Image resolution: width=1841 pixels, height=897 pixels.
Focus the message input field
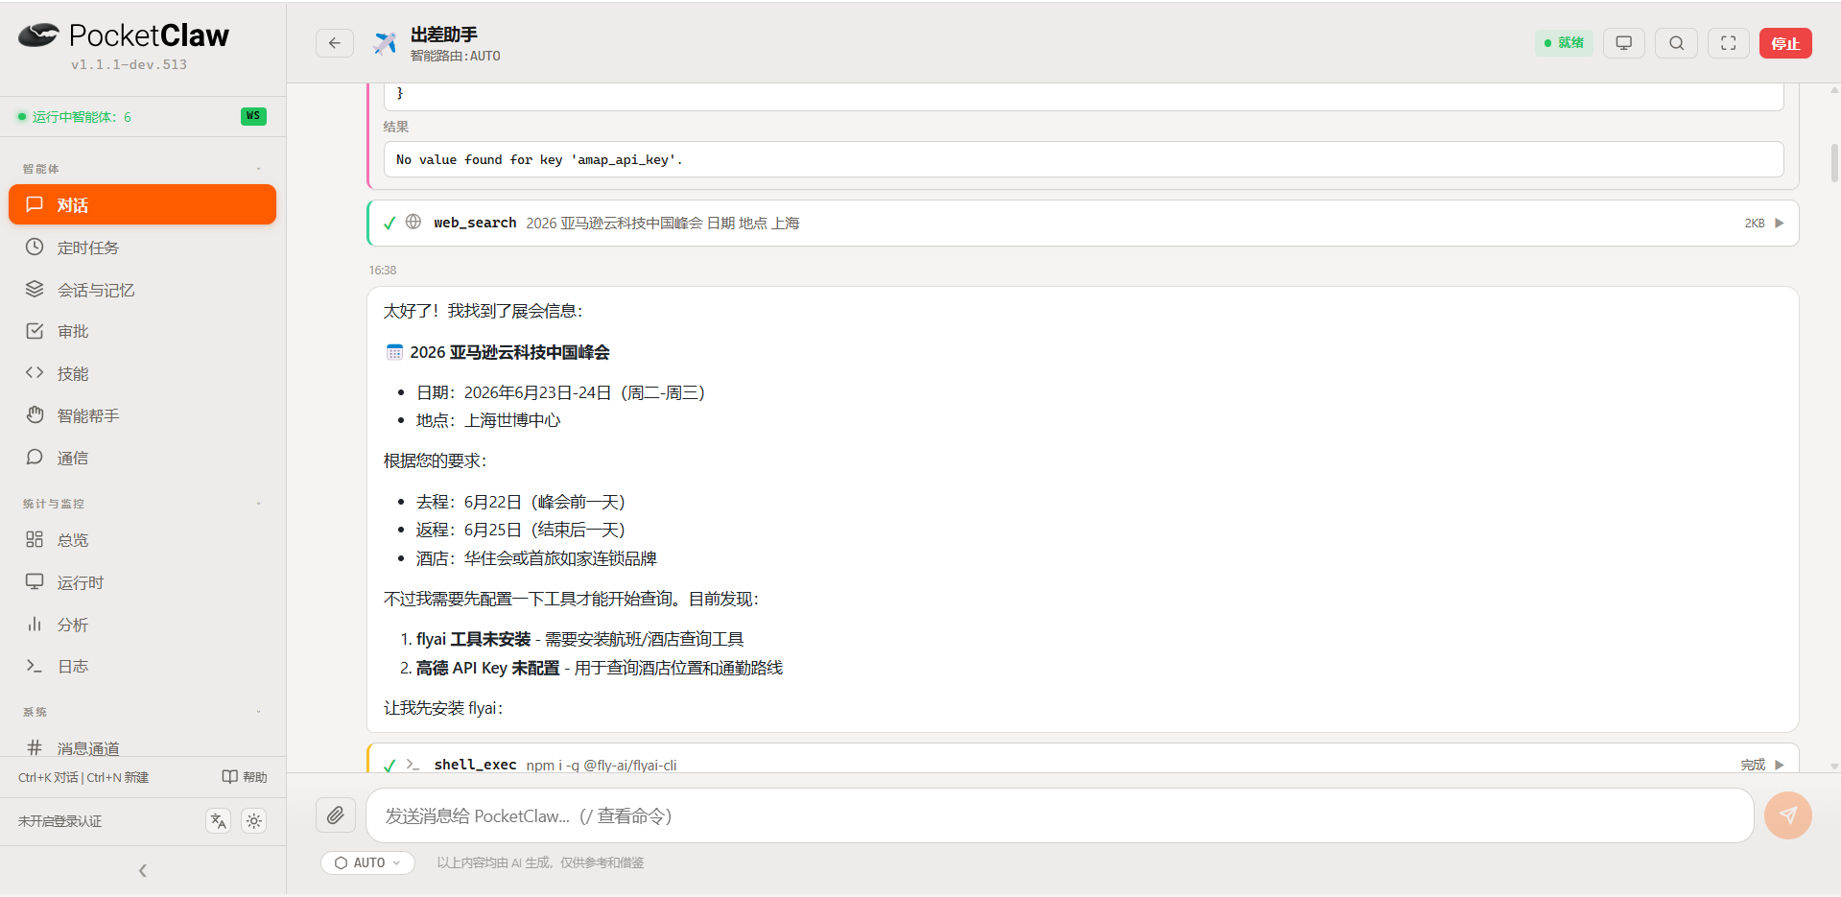click(x=1060, y=815)
